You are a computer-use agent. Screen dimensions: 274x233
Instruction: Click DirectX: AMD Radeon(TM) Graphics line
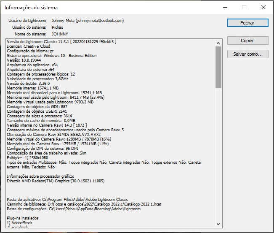coord(56,181)
